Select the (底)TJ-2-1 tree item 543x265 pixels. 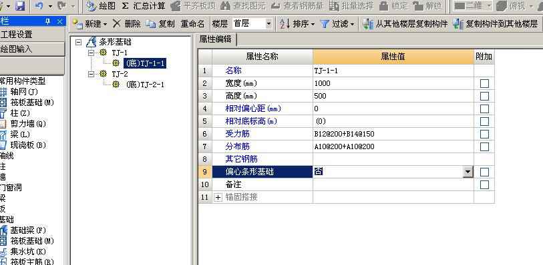tap(145, 85)
